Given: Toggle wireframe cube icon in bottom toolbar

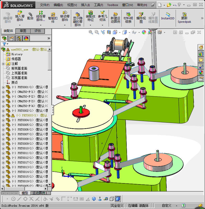Looking at the screenshot, I should coord(112,199).
